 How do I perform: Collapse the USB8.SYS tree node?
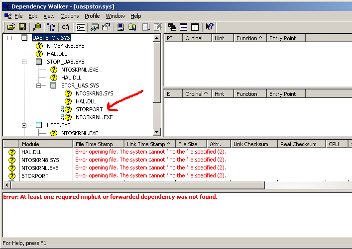(x=24, y=125)
